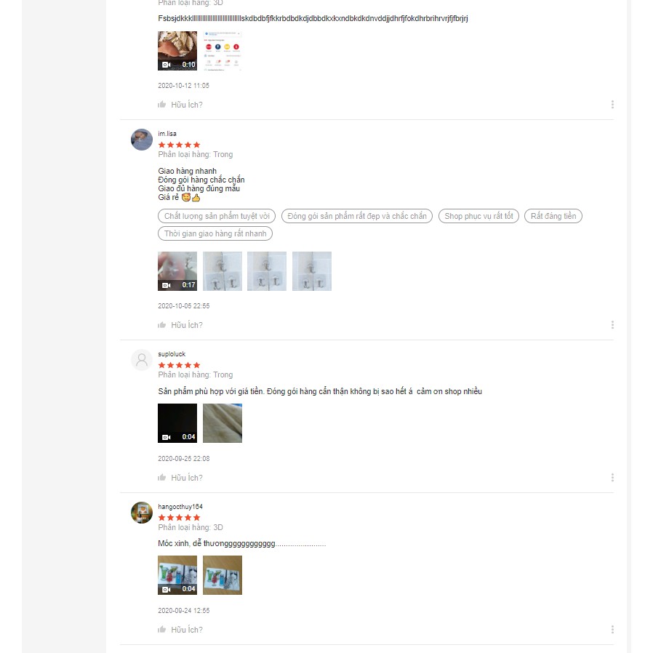
Task: Open username link im.lisa
Action: pos(167,134)
